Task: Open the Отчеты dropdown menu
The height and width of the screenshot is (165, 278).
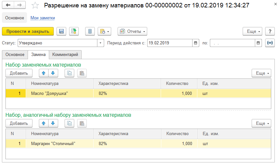Action: pyautogui.click(x=132, y=31)
